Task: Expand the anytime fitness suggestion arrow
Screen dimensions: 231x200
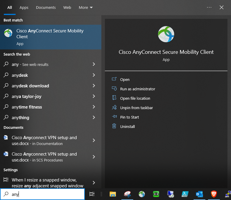Action: point(94,107)
